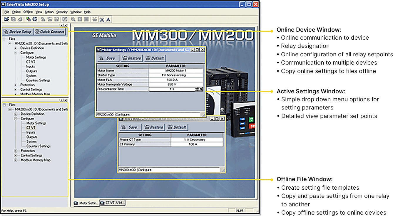Expand Modbus Memory Map in the offline tree
This screenshot has height=219, width=398.
(x=16, y=160)
